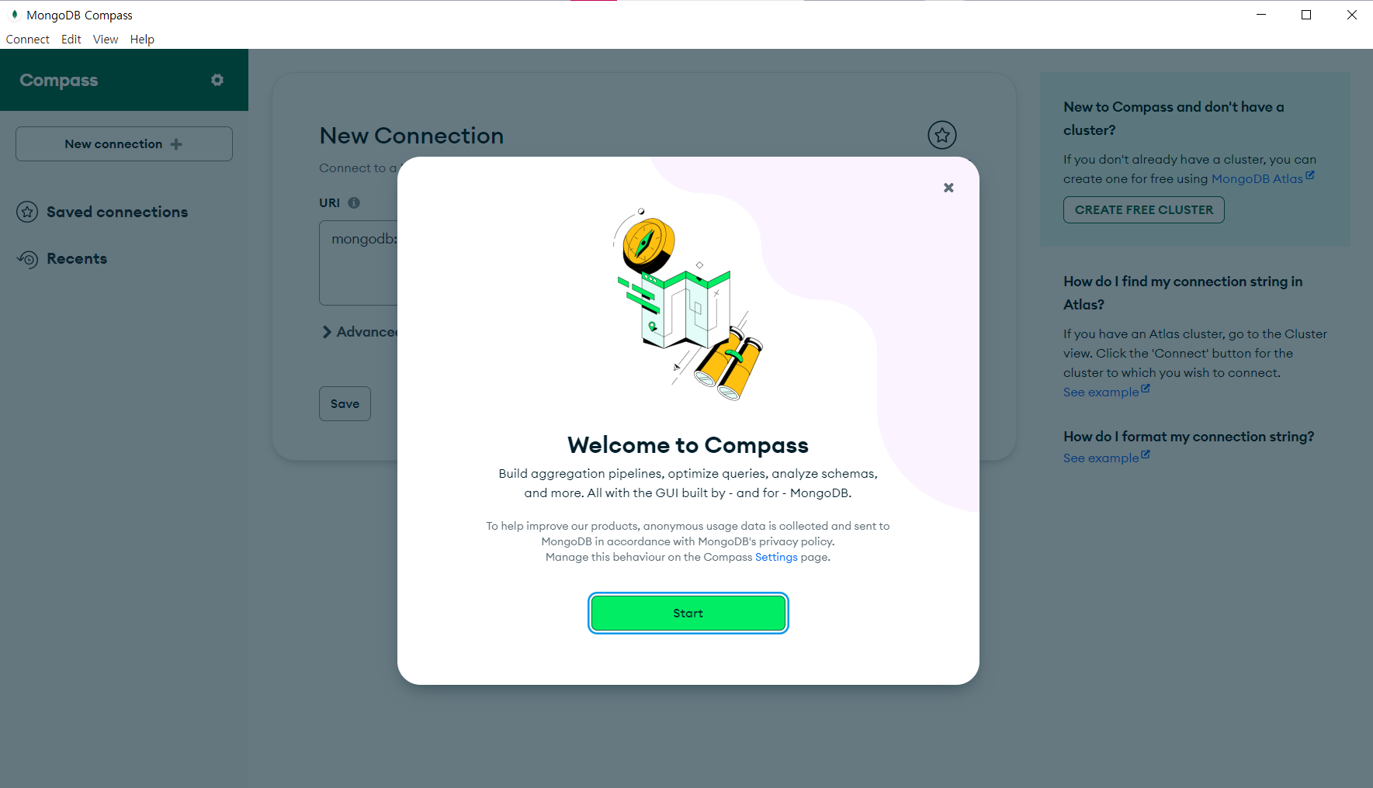The height and width of the screenshot is (788, 1373).
Task: Click the plus icon on New connection
Action: (176, 144)
